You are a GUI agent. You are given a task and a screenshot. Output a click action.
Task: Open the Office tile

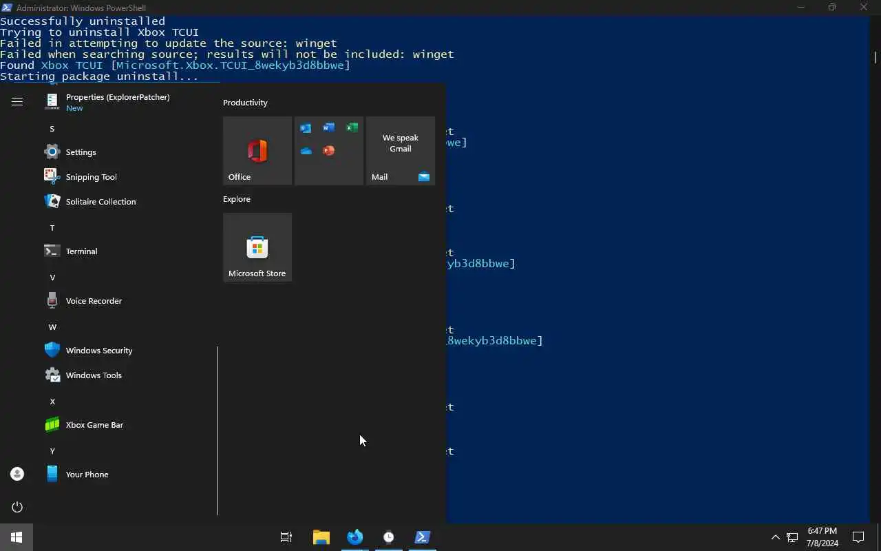click(x=257, y=151)
